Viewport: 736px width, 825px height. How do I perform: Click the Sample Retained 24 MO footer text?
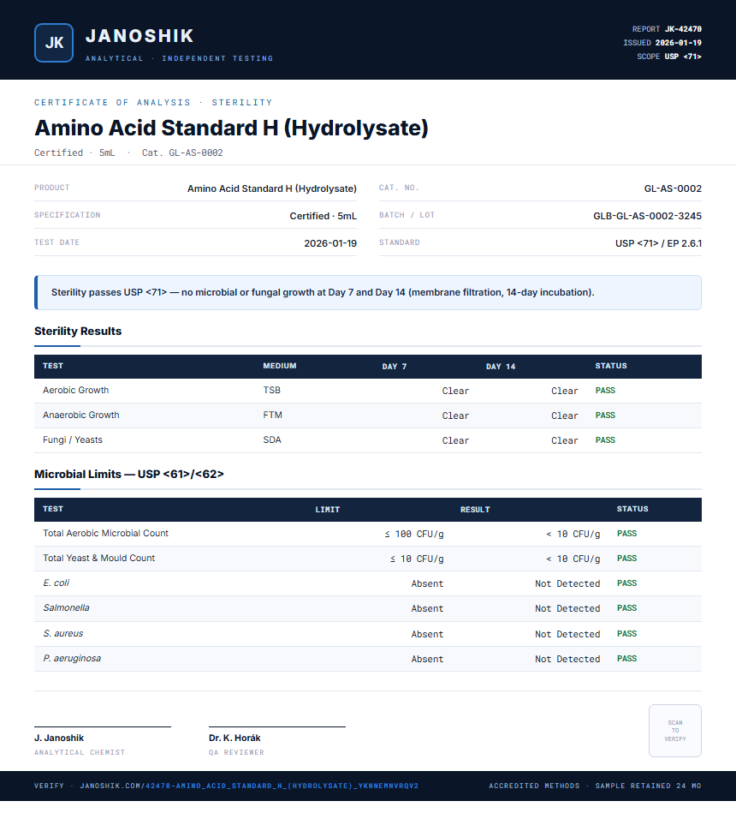point(648,786)
